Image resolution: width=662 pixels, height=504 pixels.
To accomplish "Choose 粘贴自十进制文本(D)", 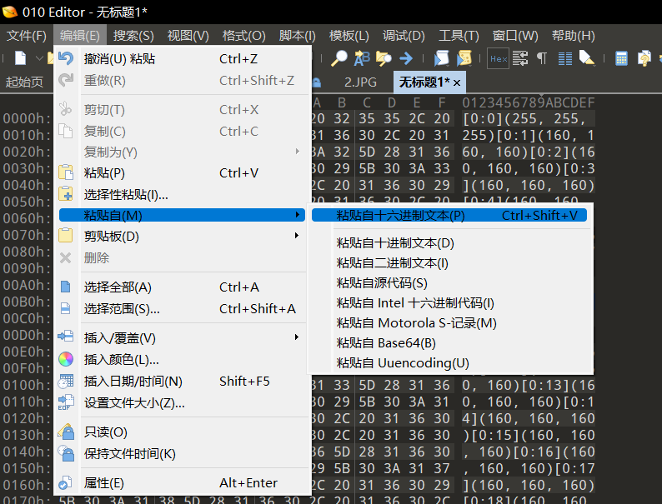I will click(449, 243).
